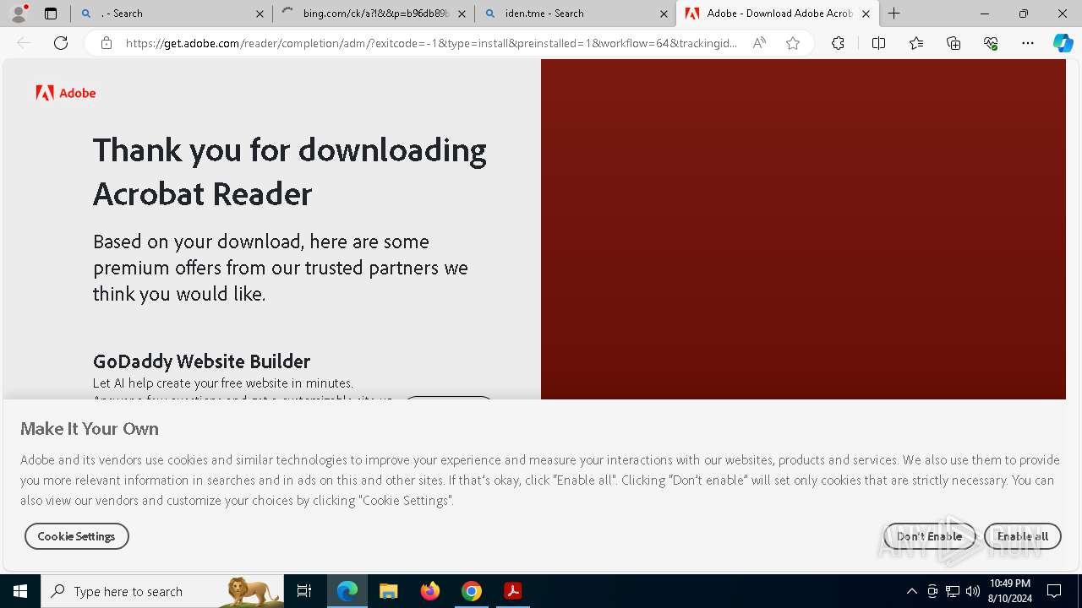Click the taskbar search box

click(162, 591)
